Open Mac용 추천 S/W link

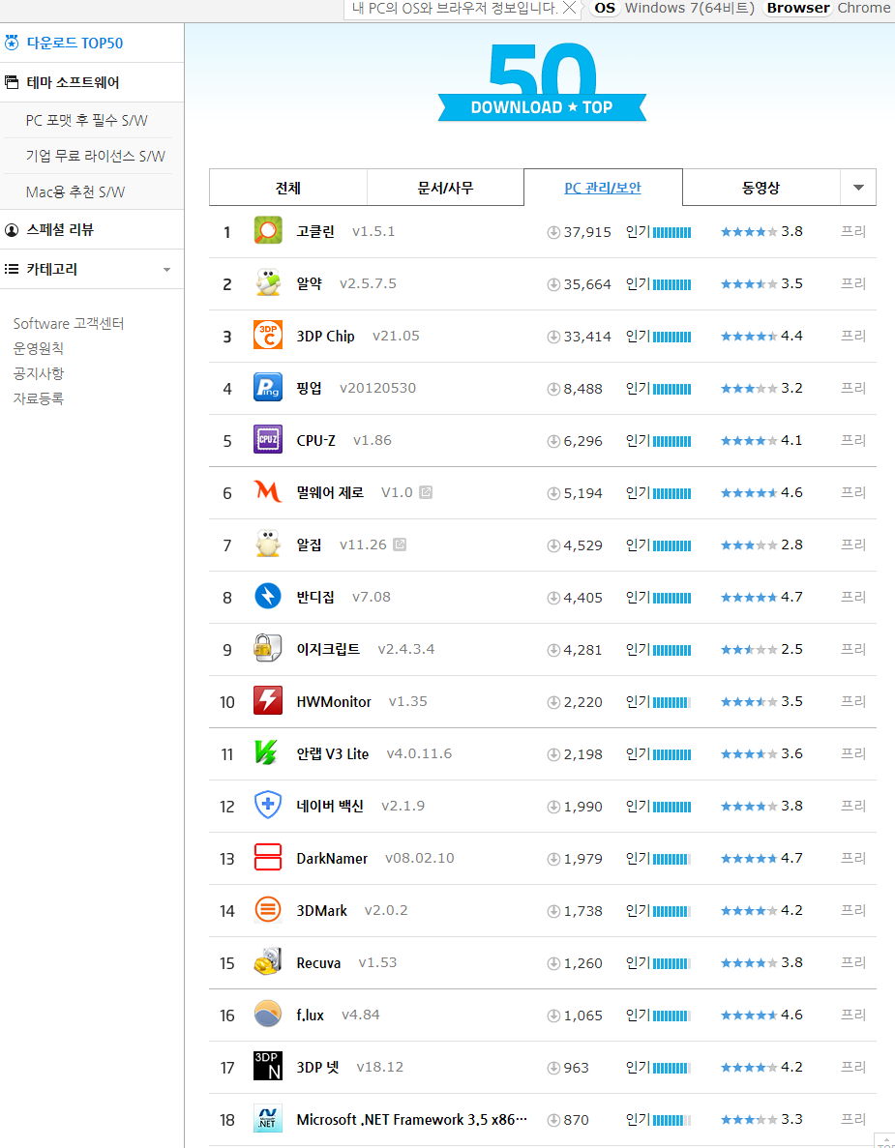(x=75, y=191)
